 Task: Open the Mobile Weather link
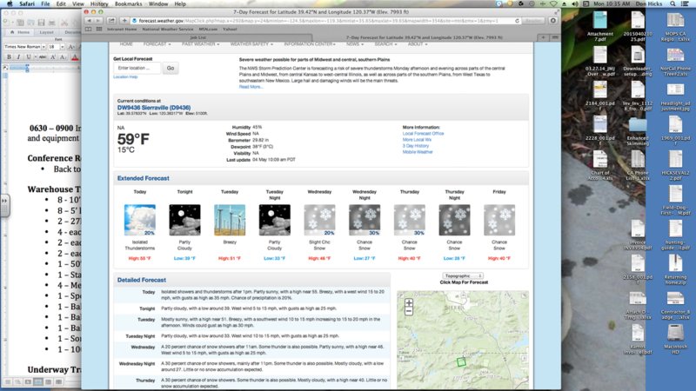418,152
